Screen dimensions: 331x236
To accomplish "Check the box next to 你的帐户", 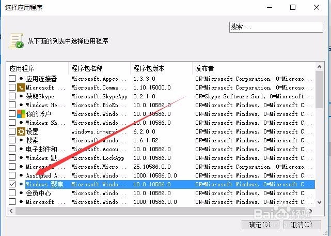I will click(12, 114).
